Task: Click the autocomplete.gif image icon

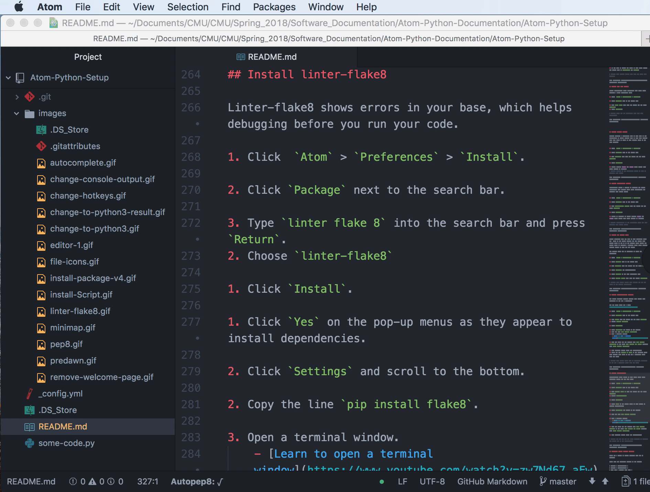Action: point(41,163)
